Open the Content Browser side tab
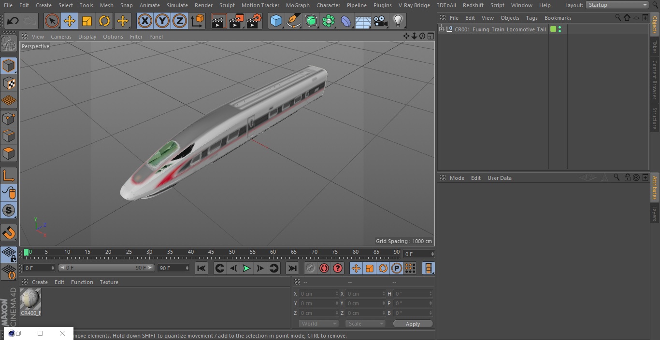Screen dimensions: 660x340 655,80
